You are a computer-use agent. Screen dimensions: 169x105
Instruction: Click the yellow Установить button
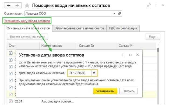point(105,91)
